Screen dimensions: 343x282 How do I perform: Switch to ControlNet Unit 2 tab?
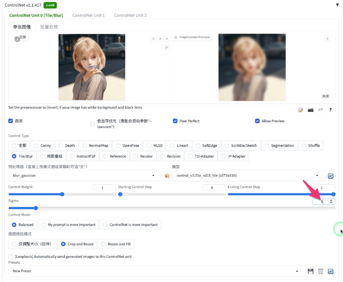[130, 15]
